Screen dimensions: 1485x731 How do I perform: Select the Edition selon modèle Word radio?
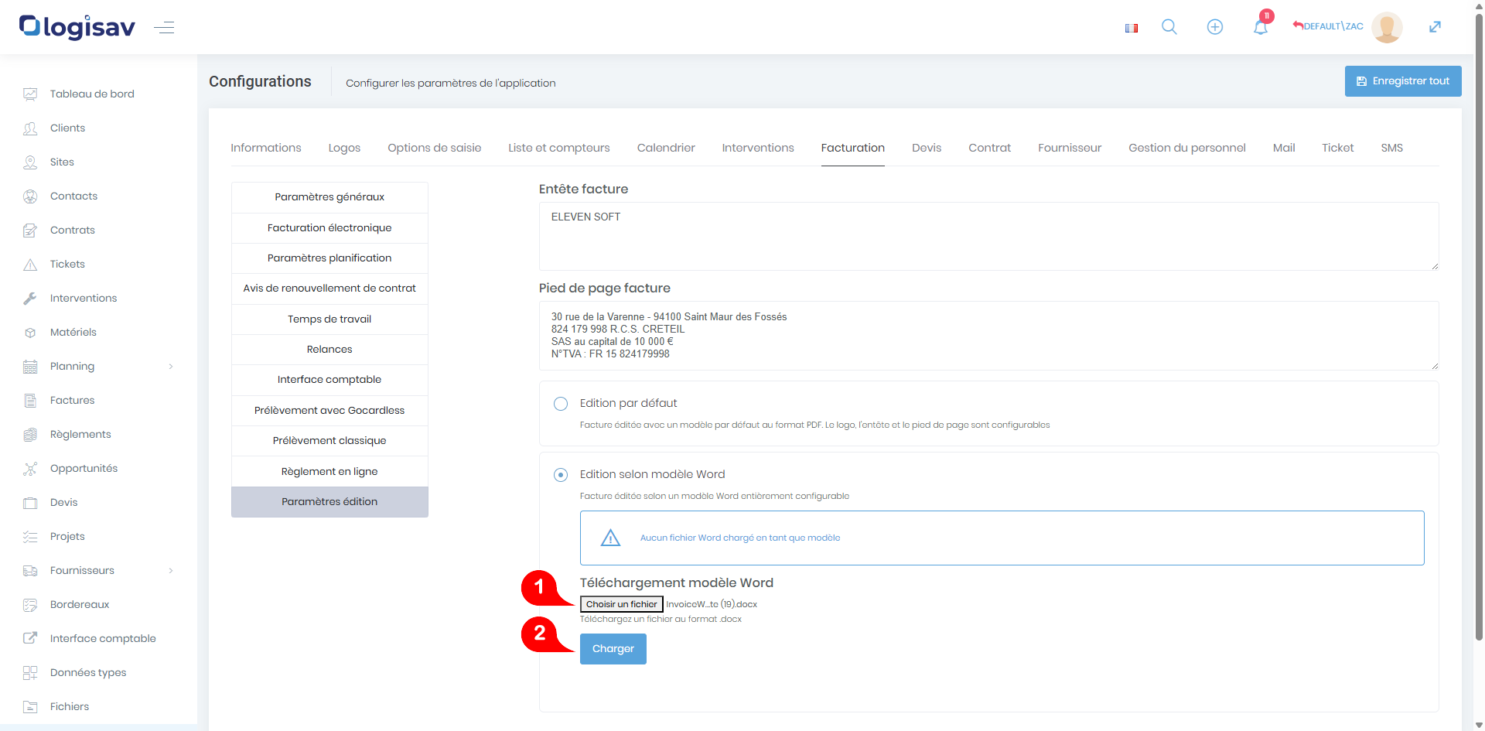click(x=561, y=475)
